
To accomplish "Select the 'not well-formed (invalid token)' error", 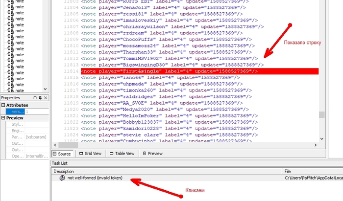I will point(95,178).
